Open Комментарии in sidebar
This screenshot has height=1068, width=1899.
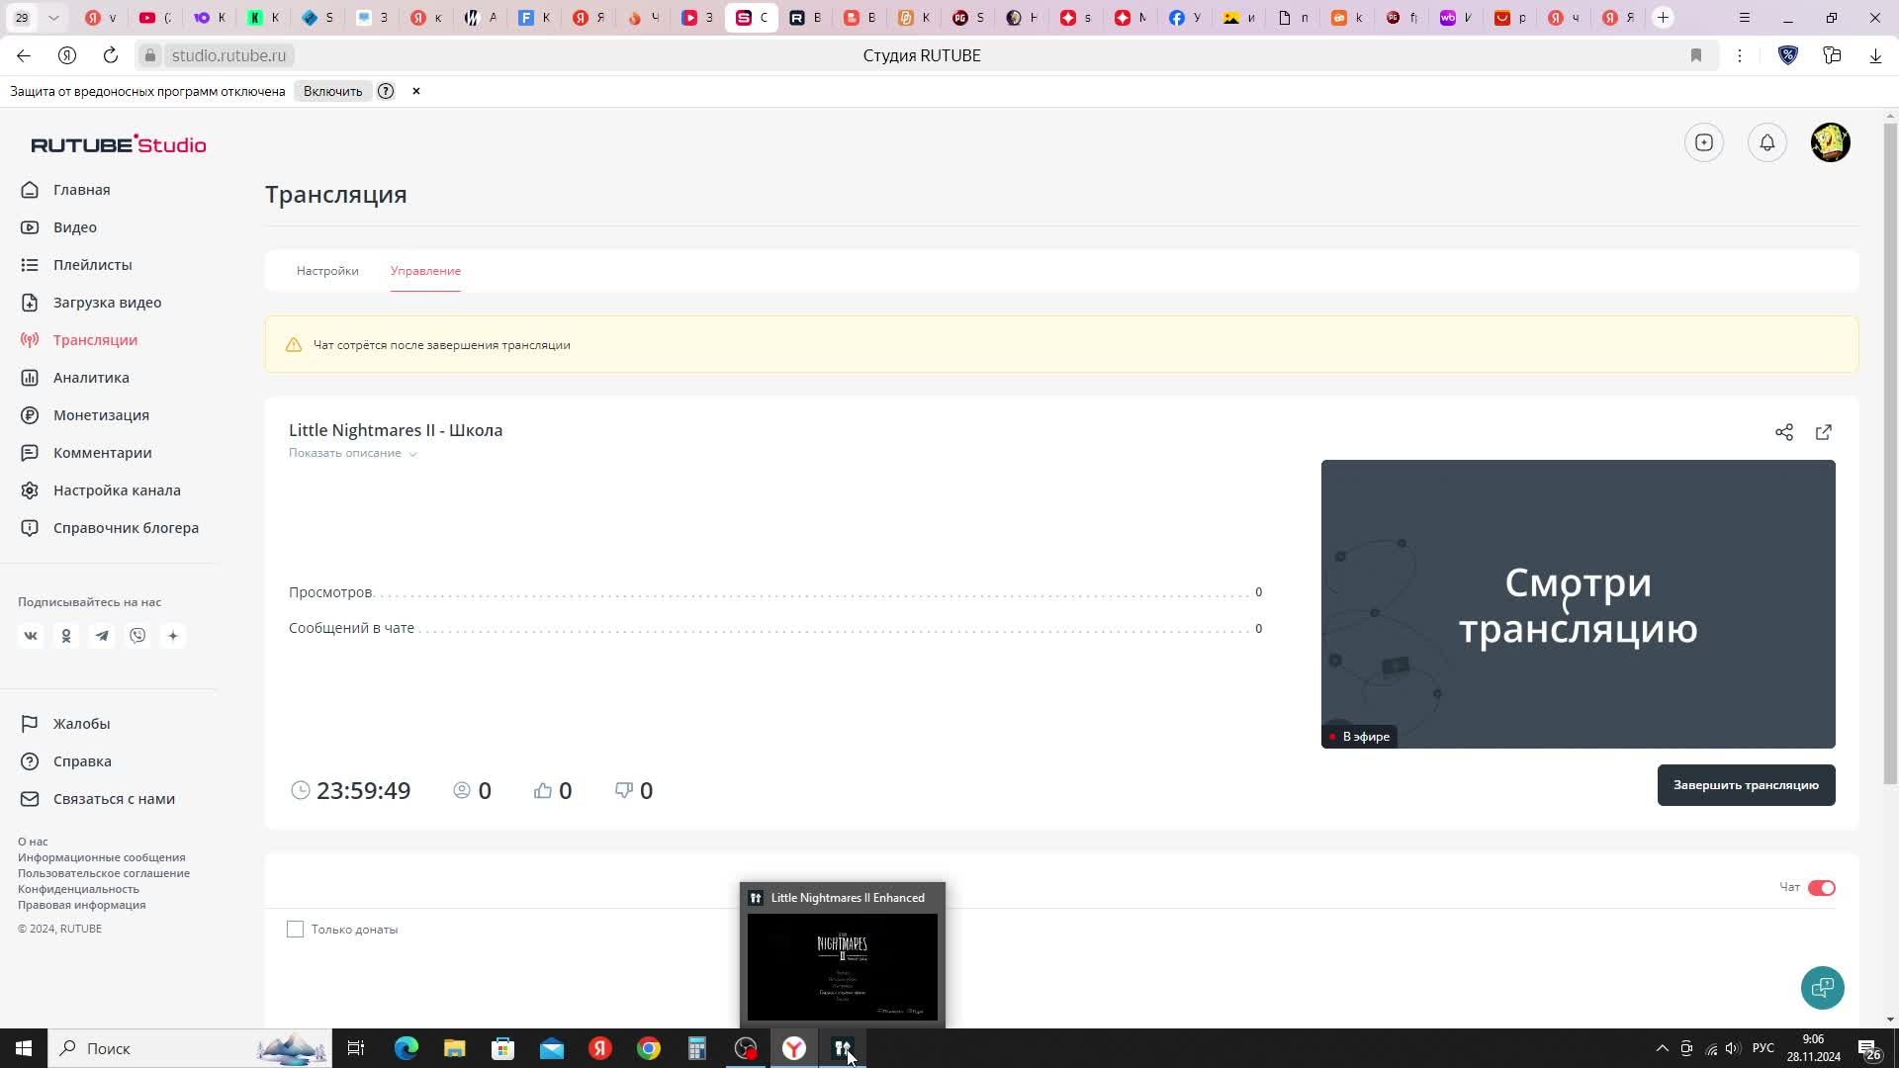[x=103, y=453]
